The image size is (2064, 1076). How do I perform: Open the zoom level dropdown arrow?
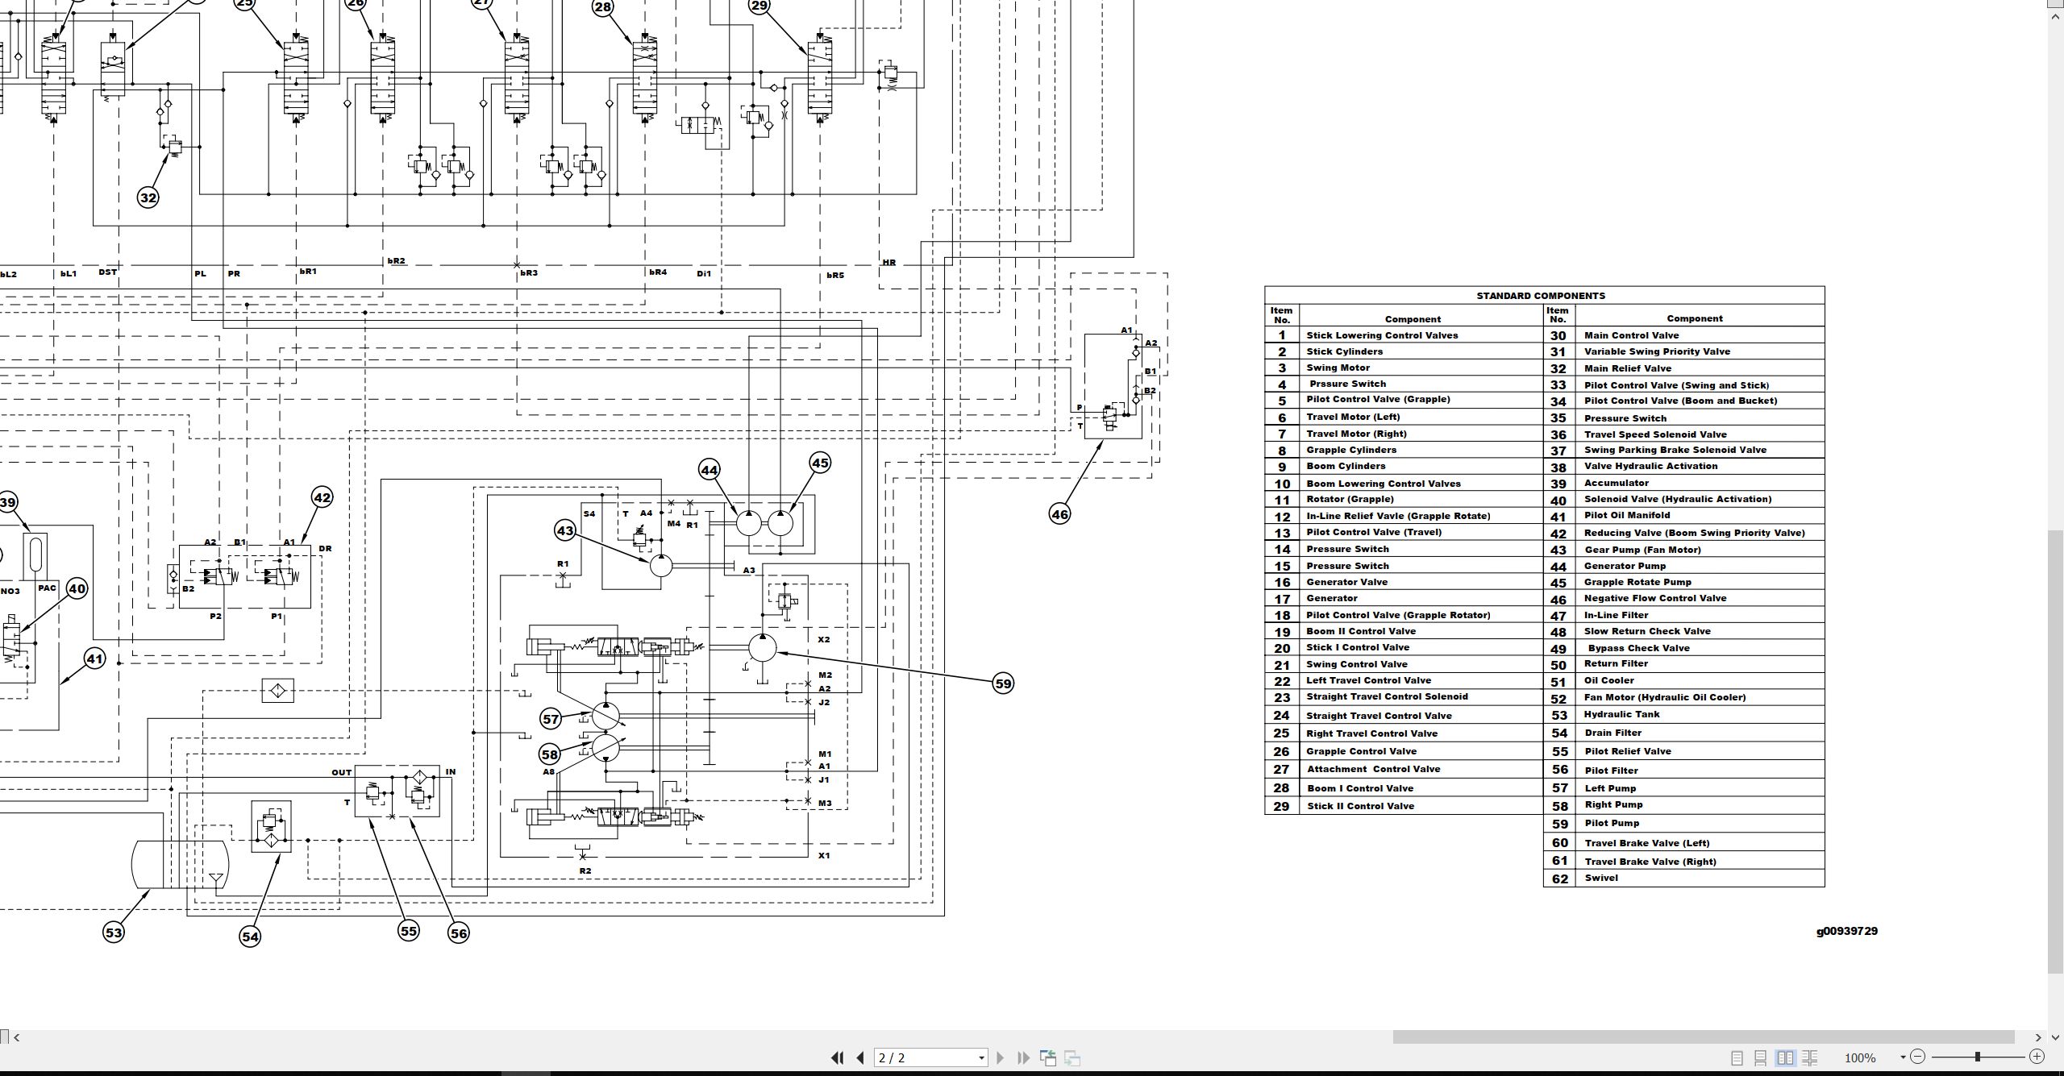coord(1903,1057)
